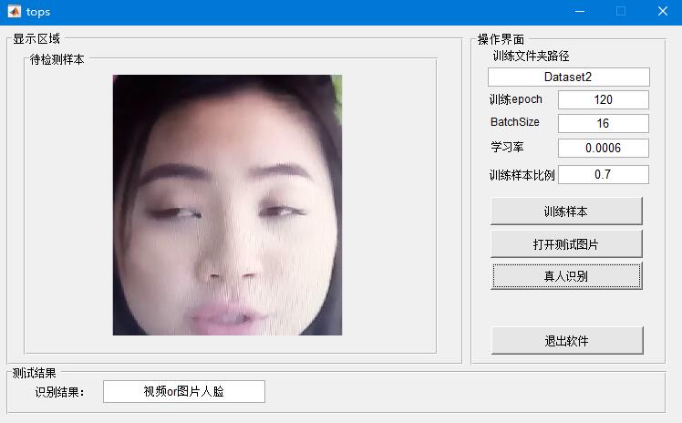Minimize the tops window
Screen dimensions: 682x423
click(579, 11)
